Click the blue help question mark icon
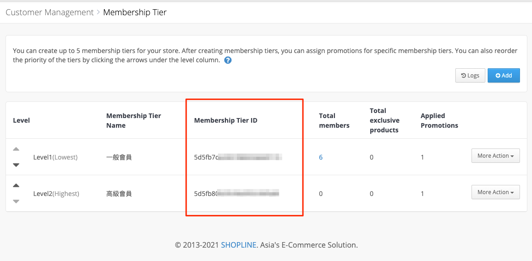532x261 pixels. (228, 61)
